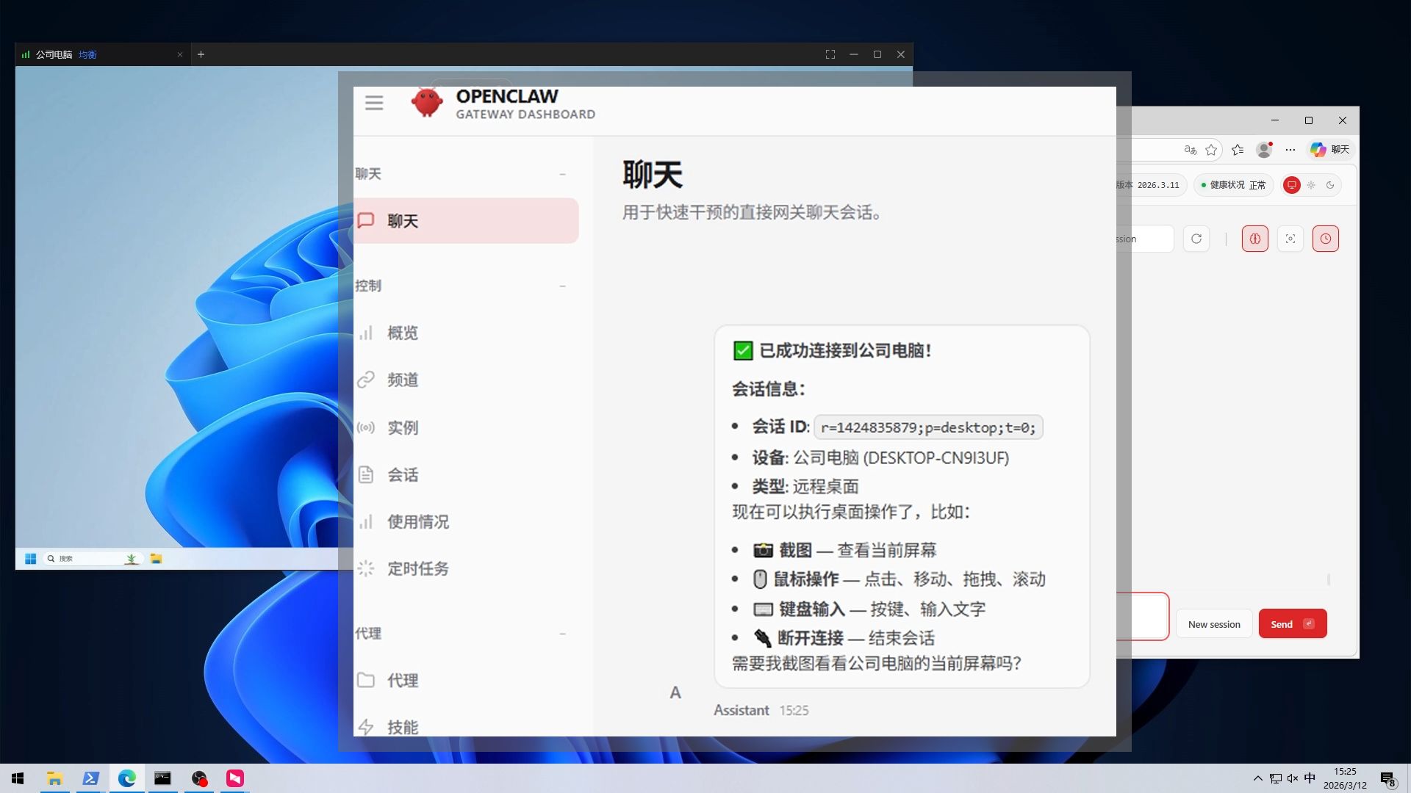Toggle the brain thinking-mode button
Image resolution: width=1411 pixels, height=793 pixels.
(1254, 239)
